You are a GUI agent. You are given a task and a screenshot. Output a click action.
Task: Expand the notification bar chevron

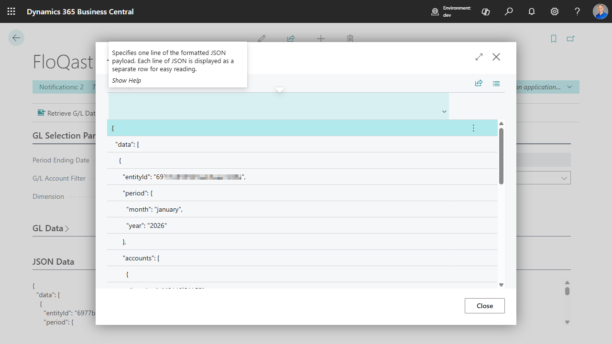pyautogui.click(x=569, y=87)
